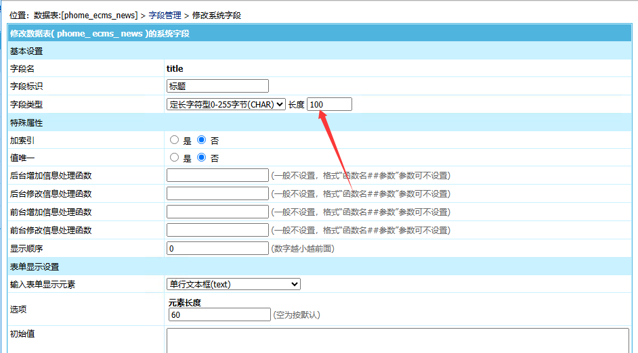Open the 字段类型 CHAR dropdown

226,104
